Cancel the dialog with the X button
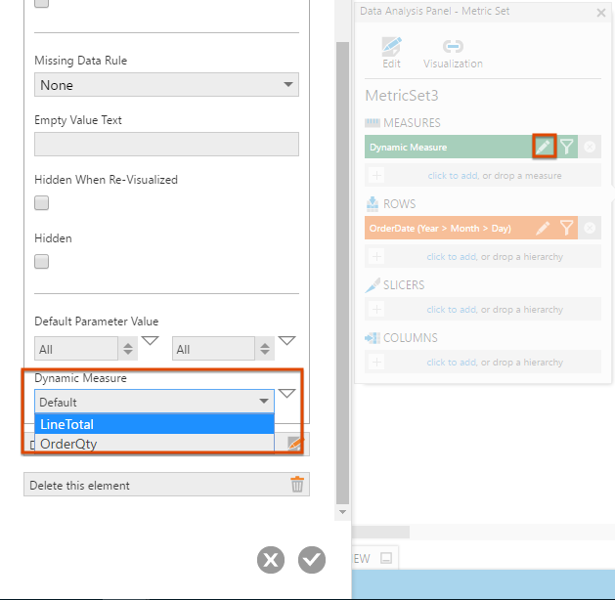This screenshot has width=615, height=600. (271, 559)
